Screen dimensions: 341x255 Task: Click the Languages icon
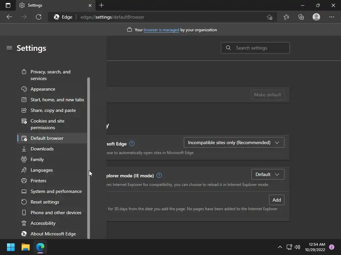pyautogui.click(x=24, y=170)
